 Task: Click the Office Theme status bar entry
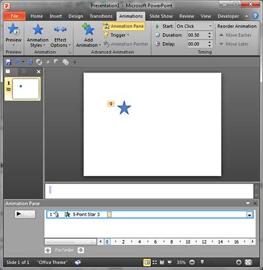[x=52, y=262]
